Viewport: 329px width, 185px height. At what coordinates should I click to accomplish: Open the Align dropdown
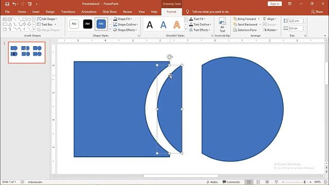click(x=269, y=19)
